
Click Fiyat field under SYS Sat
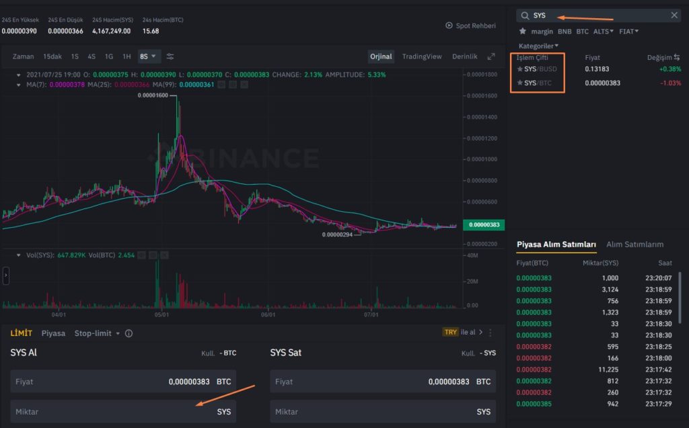(383, 382)
